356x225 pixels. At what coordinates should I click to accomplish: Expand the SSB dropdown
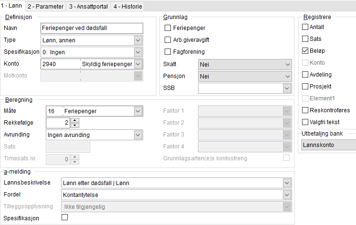click(287, 88)
